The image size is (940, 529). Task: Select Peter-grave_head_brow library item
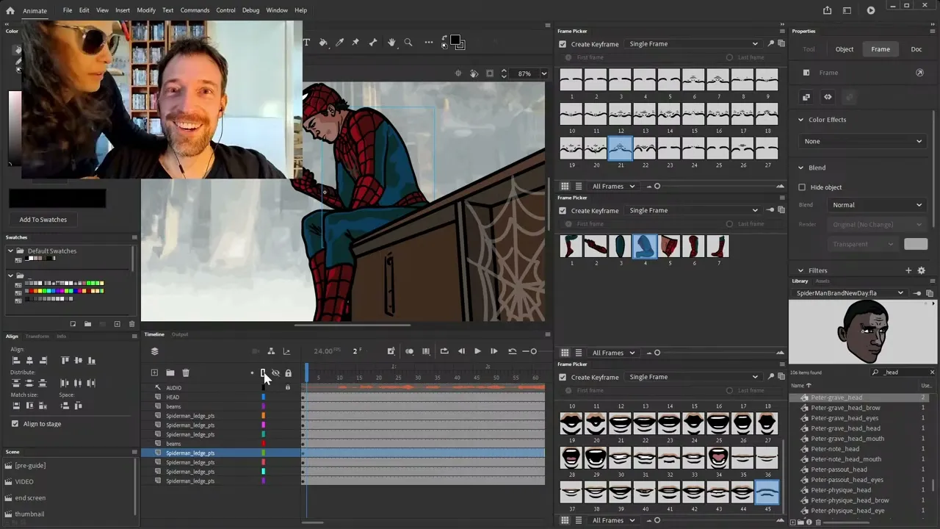coord(845,408)
